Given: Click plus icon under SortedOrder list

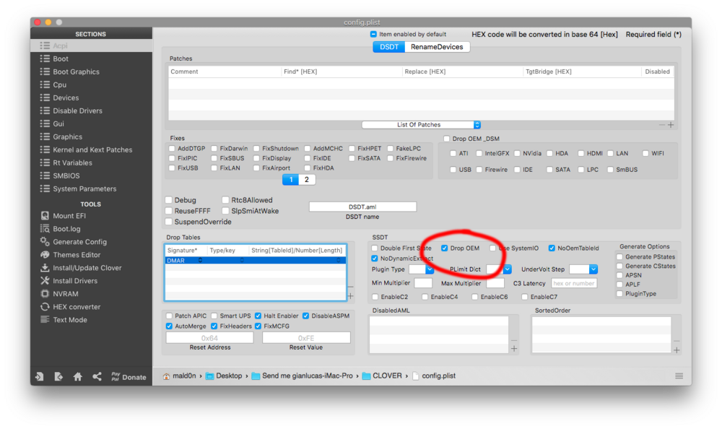Looking at the screenshot, I should (677, 350).
